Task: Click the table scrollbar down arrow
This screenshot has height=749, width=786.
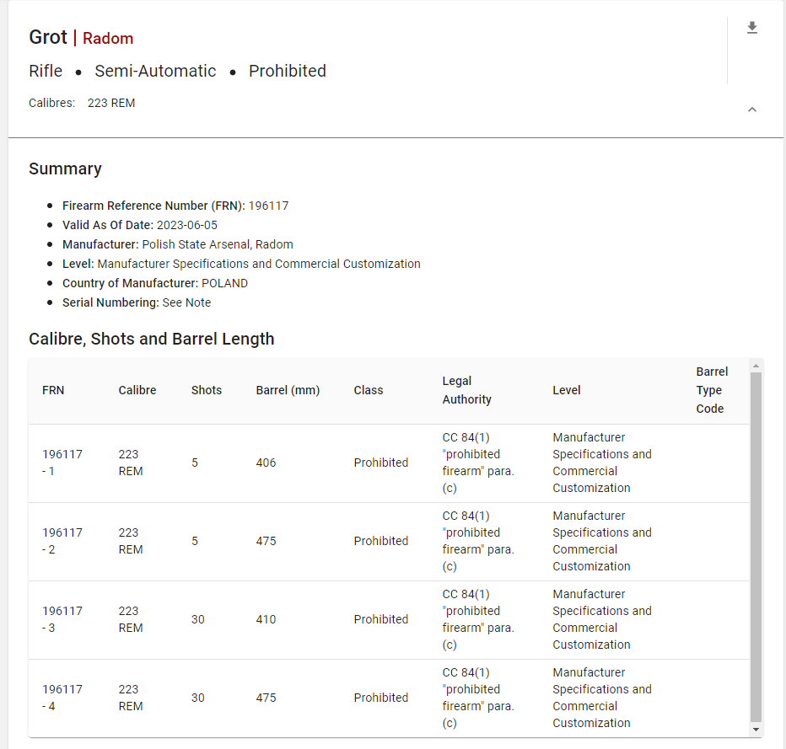Action: tap(756, 730)
